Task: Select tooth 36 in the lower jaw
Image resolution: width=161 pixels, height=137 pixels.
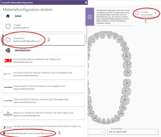Action: tap(125, 100)
